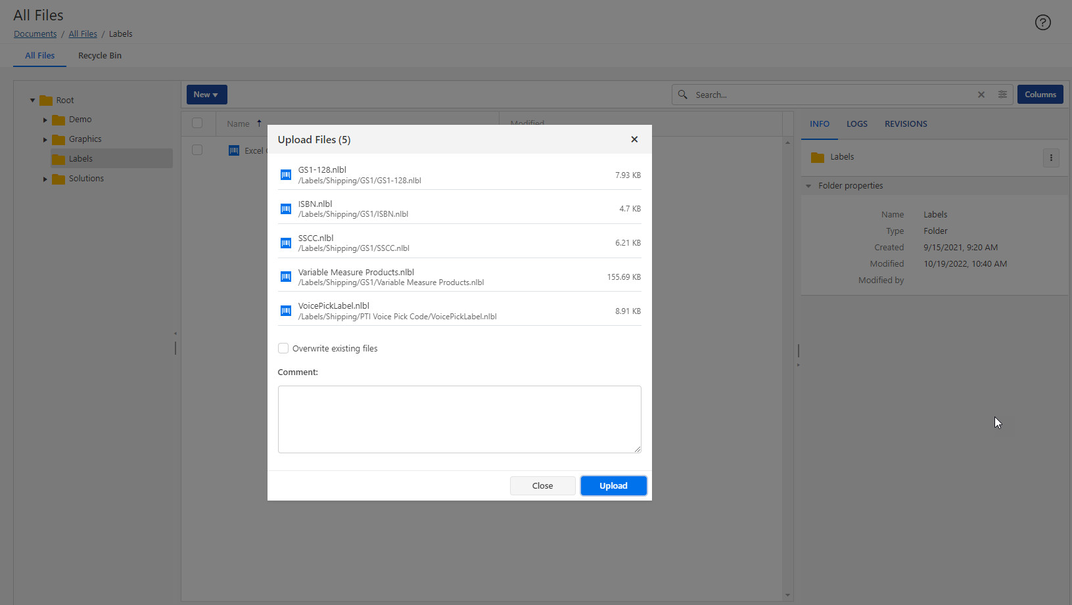
Task: Click the Columns button
Action: click(x=1040, y=95)
